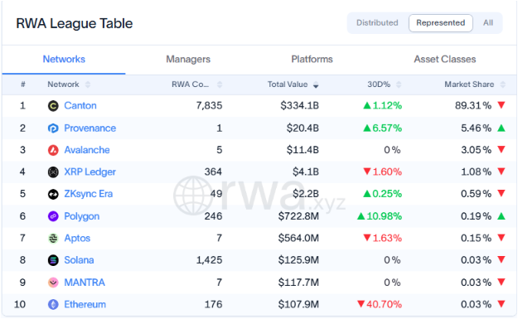Click the Aptos logo icon

click(53, 238)
